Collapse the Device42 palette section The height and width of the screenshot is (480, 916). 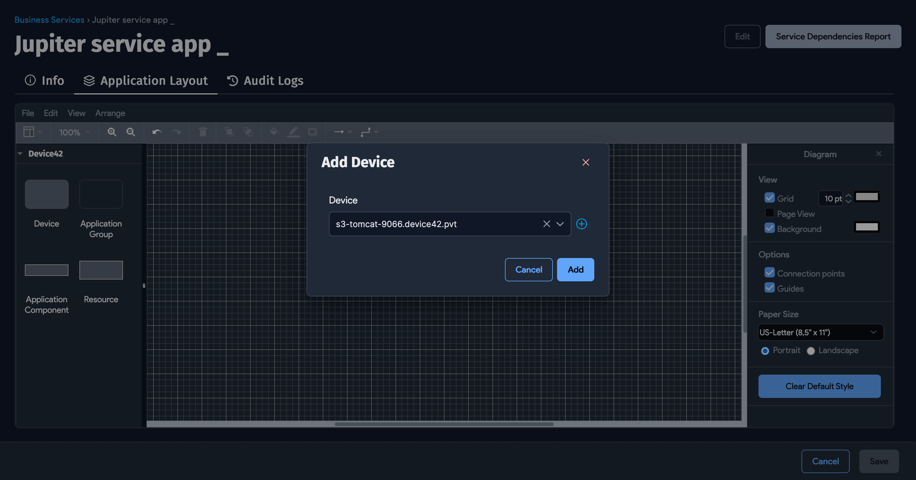click(20, 154)
